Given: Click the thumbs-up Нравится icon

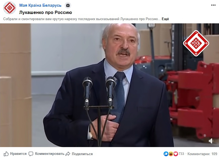Looking at the screenshot, I should pyautogui.click(x=6, y=154).
